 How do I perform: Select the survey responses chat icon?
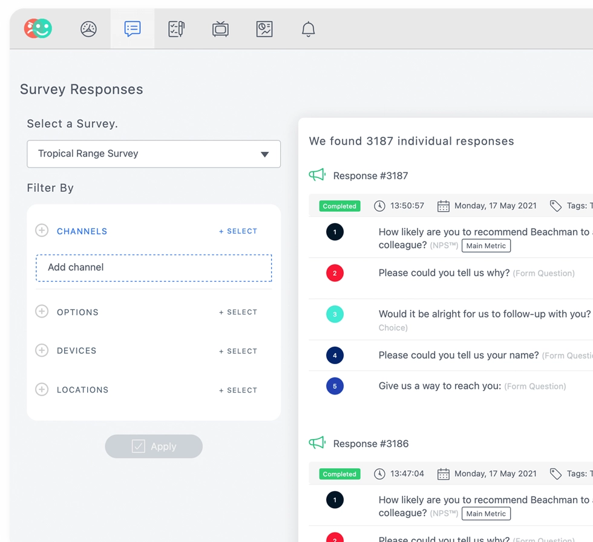[x=133, y=29]
